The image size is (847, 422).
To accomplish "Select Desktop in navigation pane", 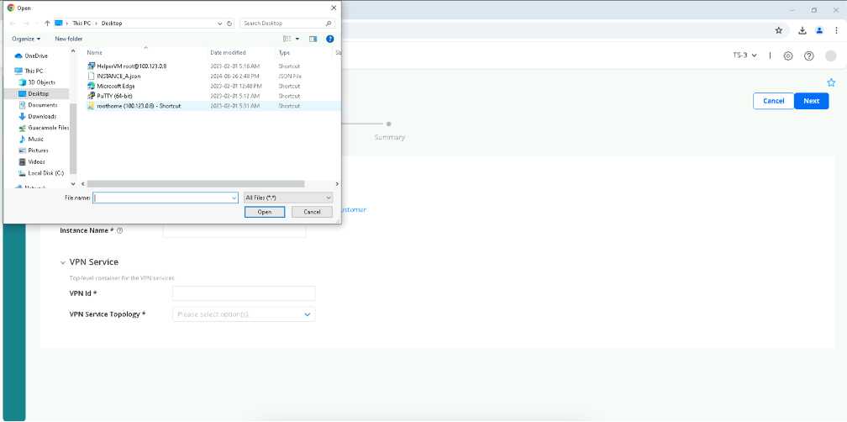I will click(x=38, y=93).
